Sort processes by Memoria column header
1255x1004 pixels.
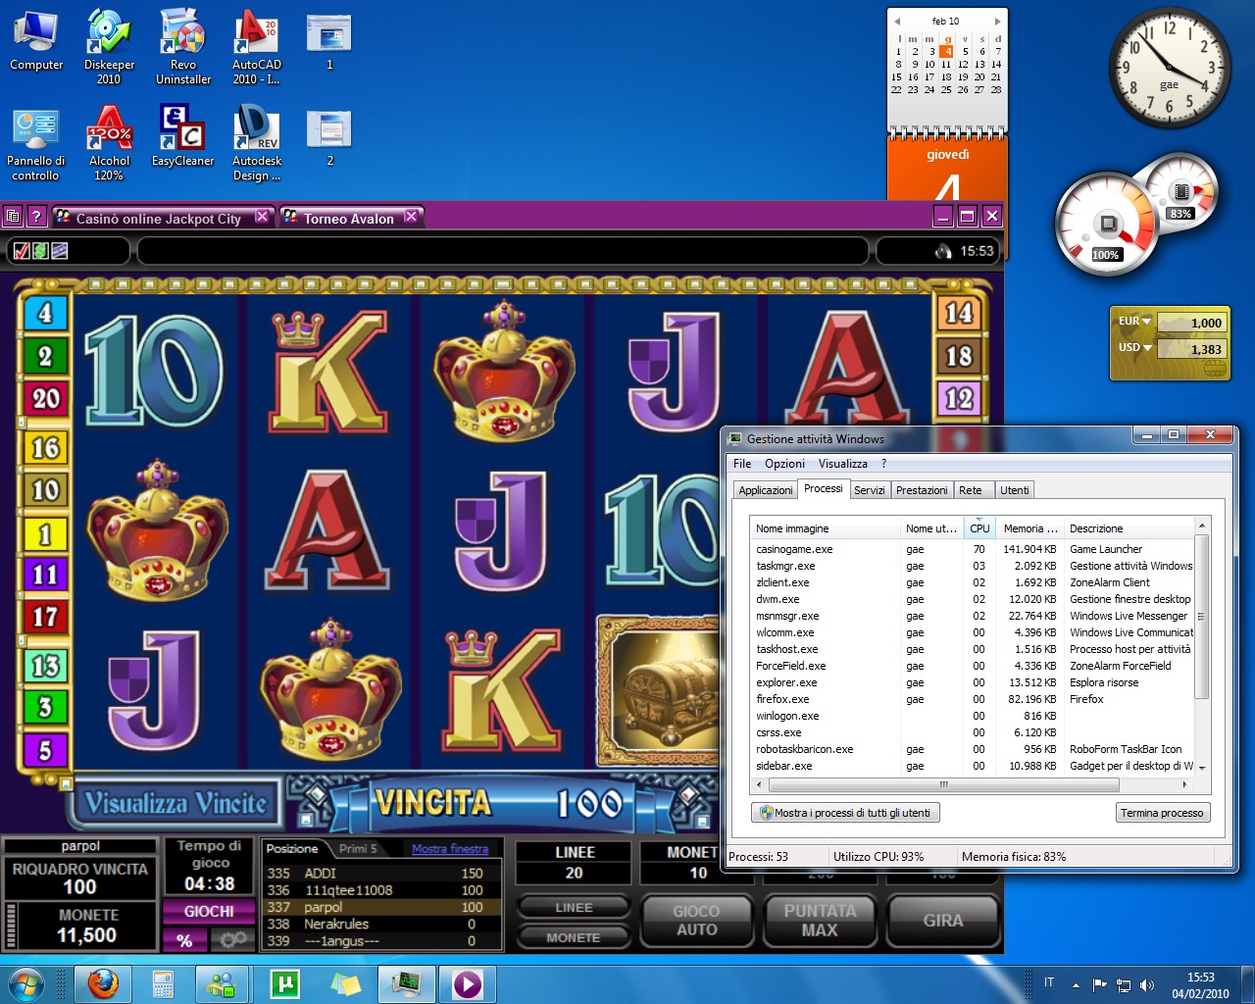pos(1029,528)
